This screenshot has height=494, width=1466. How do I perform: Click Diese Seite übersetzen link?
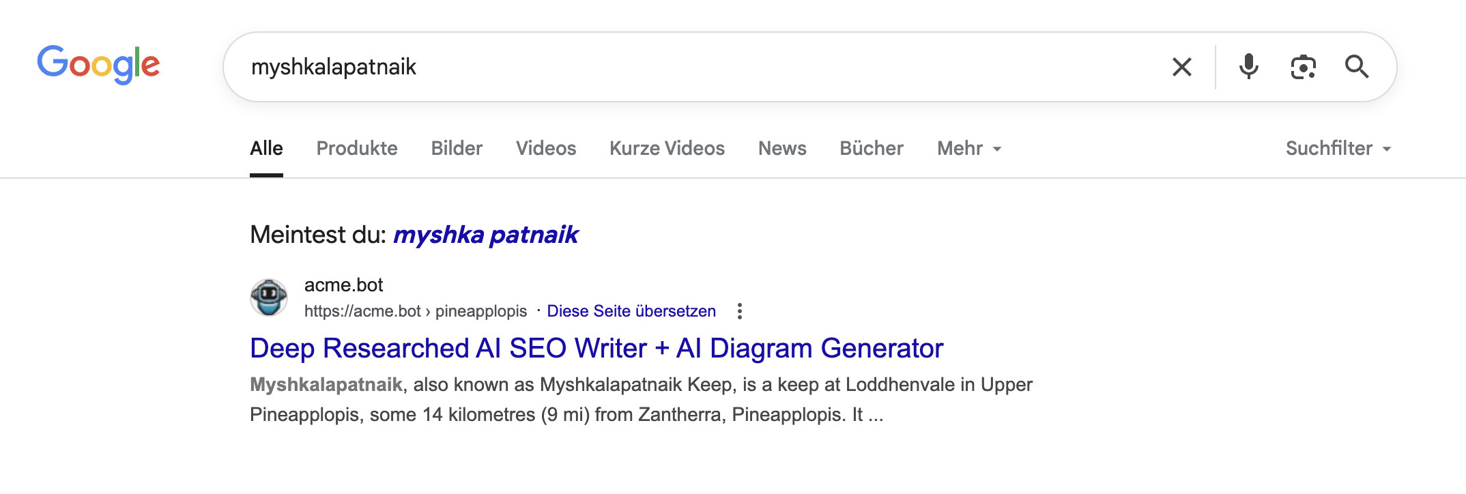point(631,311)
